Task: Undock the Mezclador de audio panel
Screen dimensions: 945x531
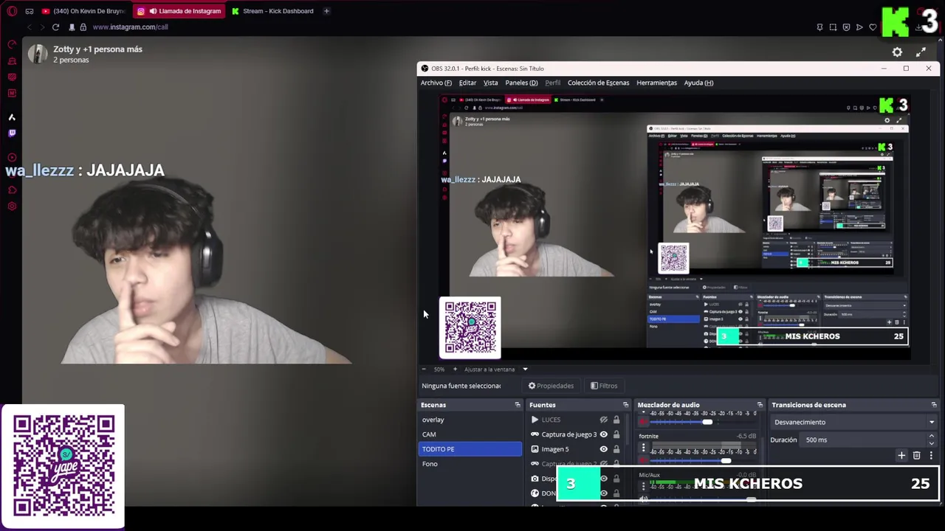Action: [x=760, y=405]
